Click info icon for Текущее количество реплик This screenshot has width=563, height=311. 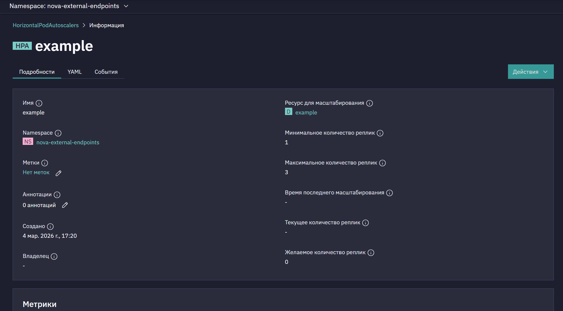pyautogui.click(x=366, y=223)
